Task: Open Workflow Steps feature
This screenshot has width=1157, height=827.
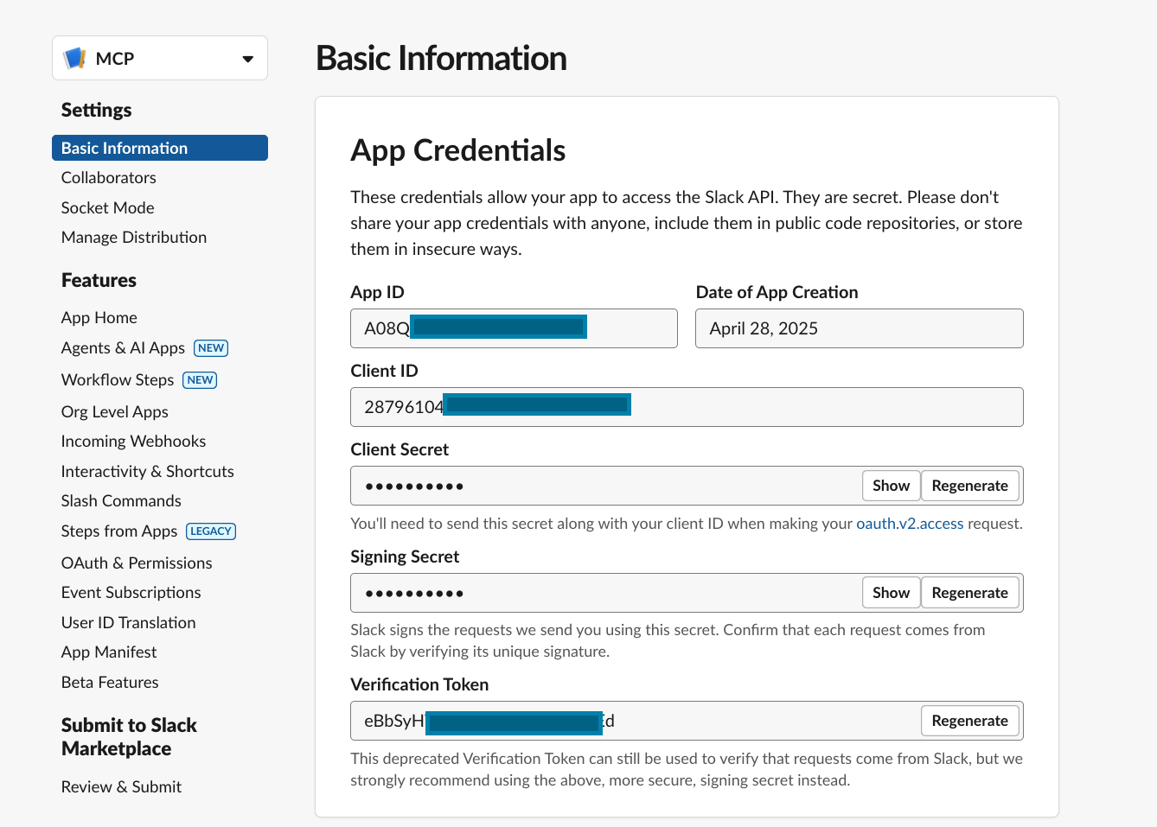Action: click(118, 379)
